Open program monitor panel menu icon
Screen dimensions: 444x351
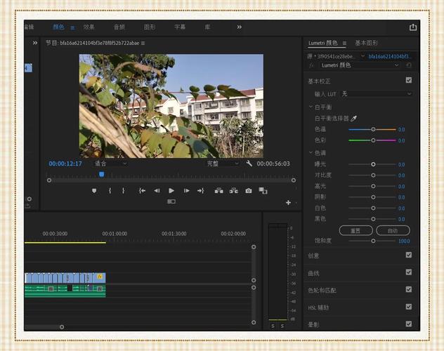(143, 44)
